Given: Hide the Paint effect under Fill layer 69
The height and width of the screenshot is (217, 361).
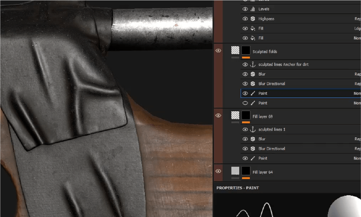Looking at the screenshot, I should tap(245, 158).
